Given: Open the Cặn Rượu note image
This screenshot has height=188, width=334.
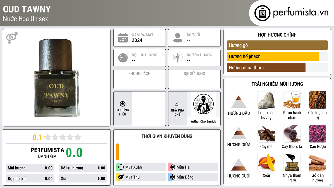Looking at the screenshot, I should pos(318,134).
